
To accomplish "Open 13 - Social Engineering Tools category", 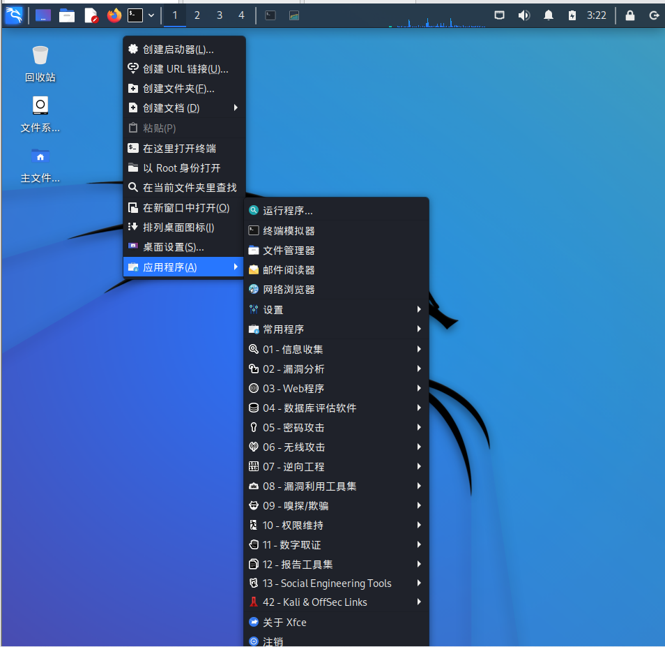I will (336, 583).
